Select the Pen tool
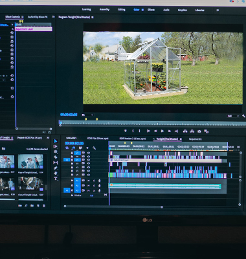This screenshot has height=259, width=246. 56,168
